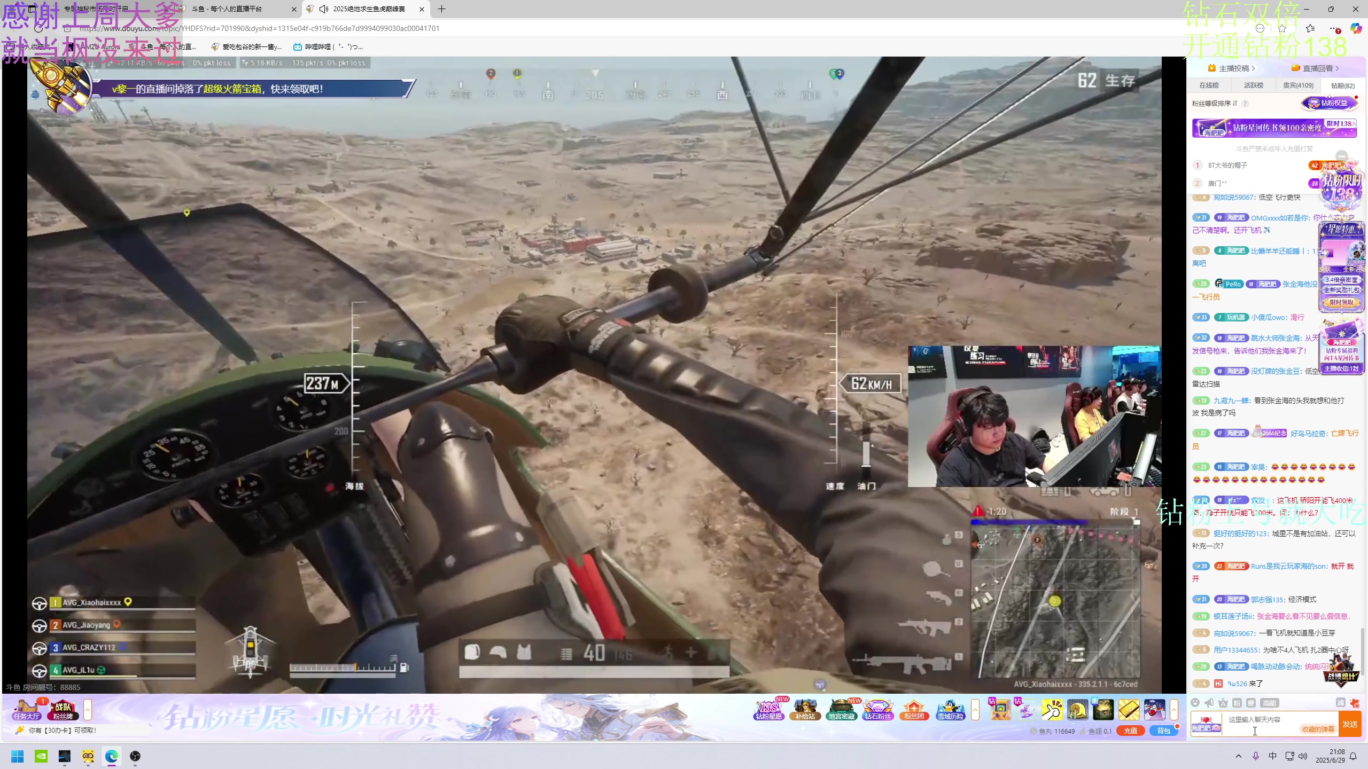Open the 战队粉丝牌 fan badge icon
Screen dimensions: 1368x769
coord(63,709)
